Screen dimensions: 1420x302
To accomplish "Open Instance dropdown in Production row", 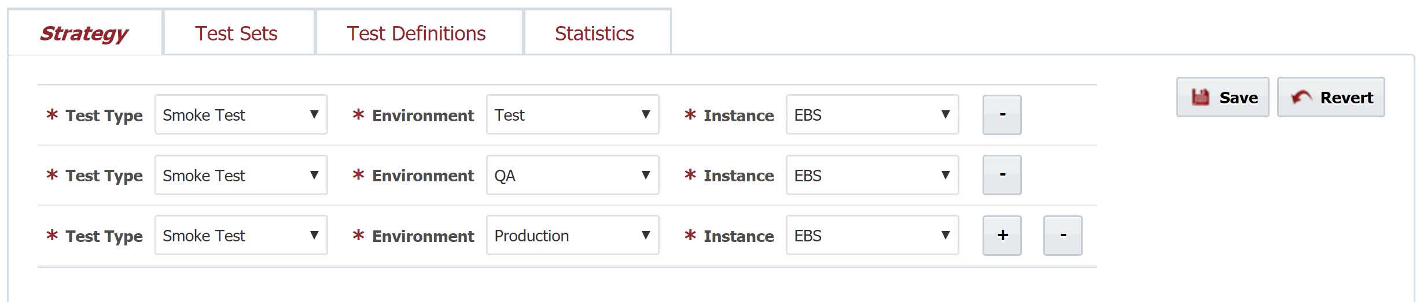I will tap(873, 236).
